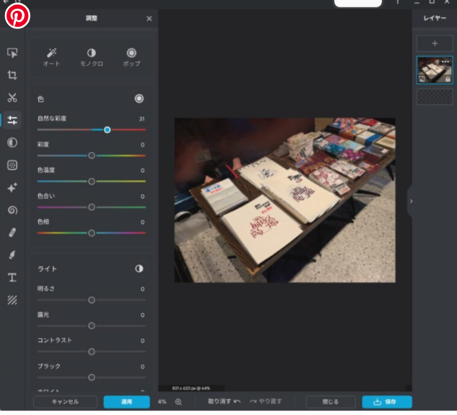Open the layer's three-dot options menu
This screenshot has width=457, height=415.
point(445,62)
